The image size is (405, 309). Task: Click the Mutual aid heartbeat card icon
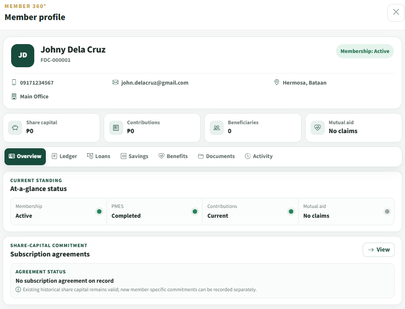tap(317, 128)
